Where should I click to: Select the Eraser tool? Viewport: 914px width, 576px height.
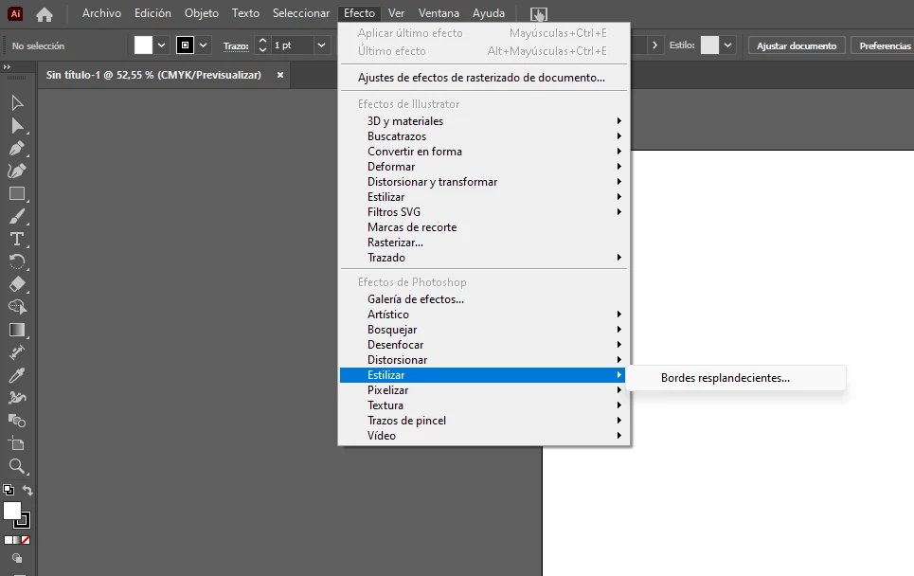click(x=17, y=284)
